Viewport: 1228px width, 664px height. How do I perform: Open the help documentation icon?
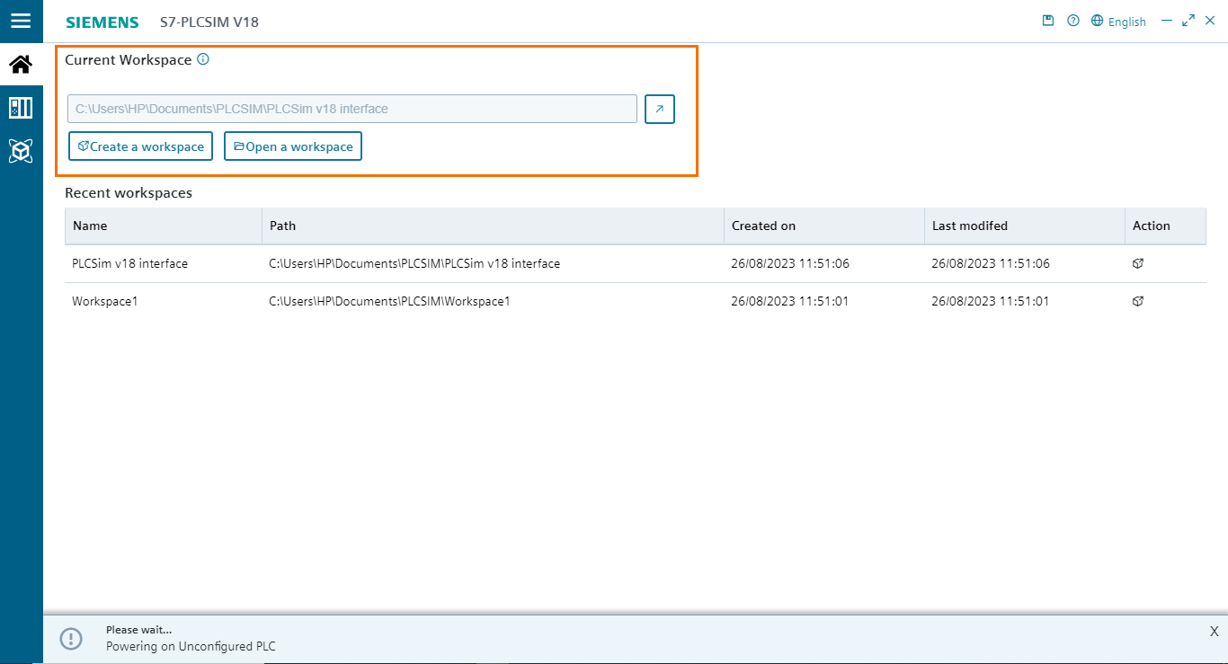1072,20
